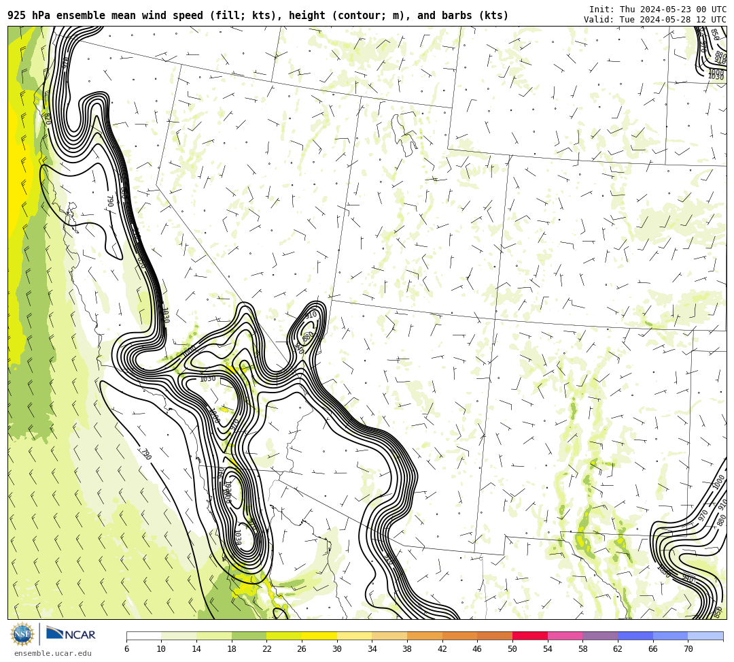Click the colorbar tick label 50

point(512,649)
